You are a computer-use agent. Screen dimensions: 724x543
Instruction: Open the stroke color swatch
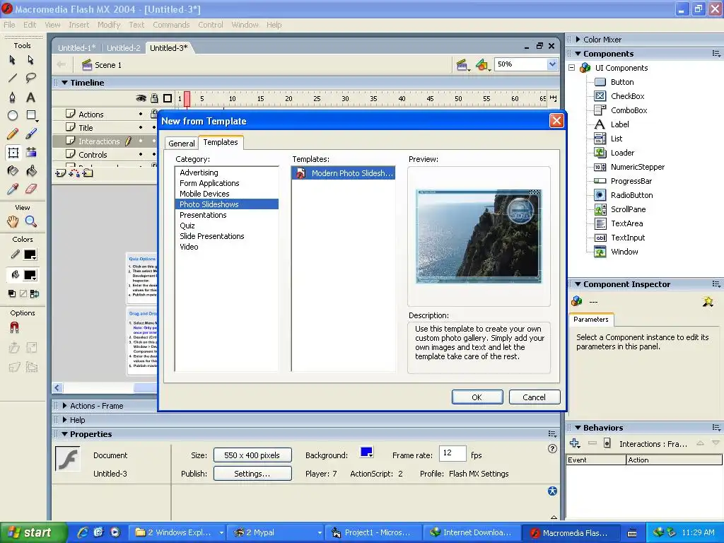(x=30, y=255)
